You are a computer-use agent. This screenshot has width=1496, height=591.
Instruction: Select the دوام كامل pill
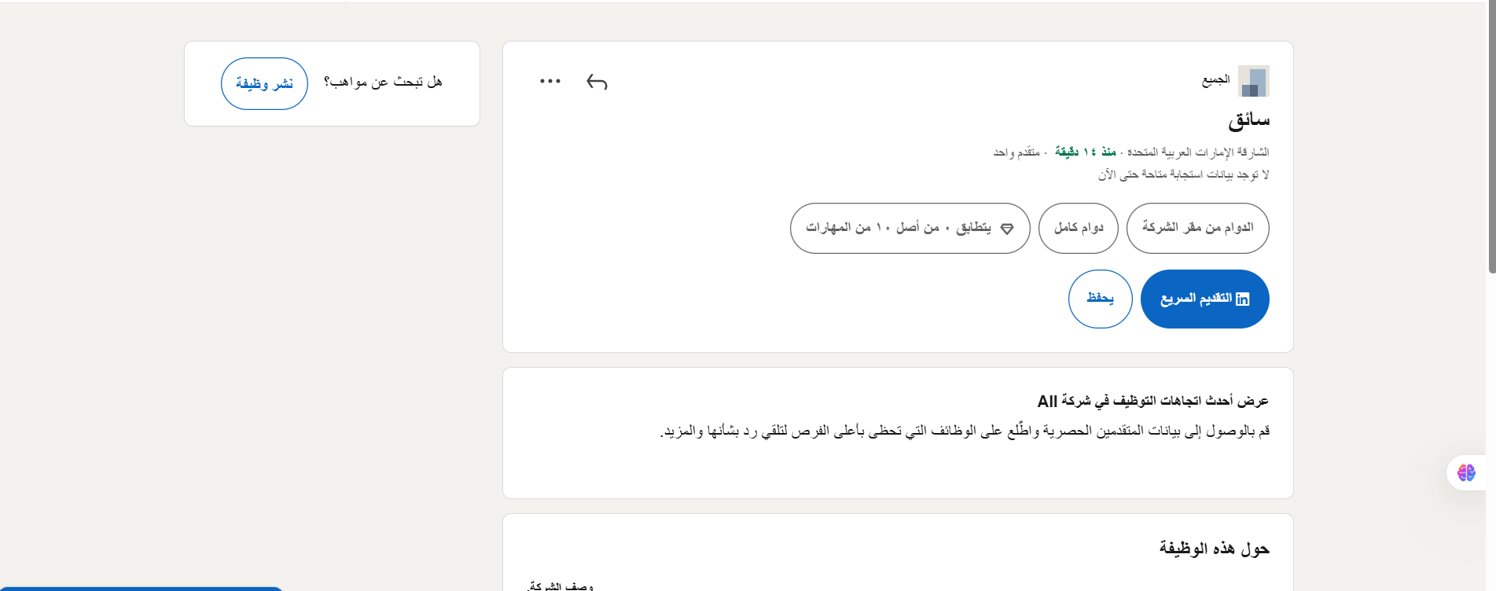tap(1078, 228)
